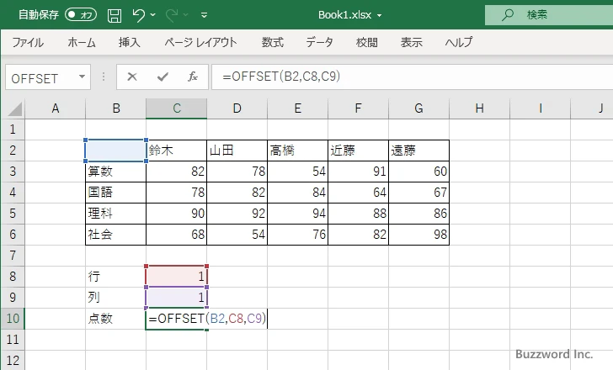Select column G header

pyautogui.click(x=418, y=108)
